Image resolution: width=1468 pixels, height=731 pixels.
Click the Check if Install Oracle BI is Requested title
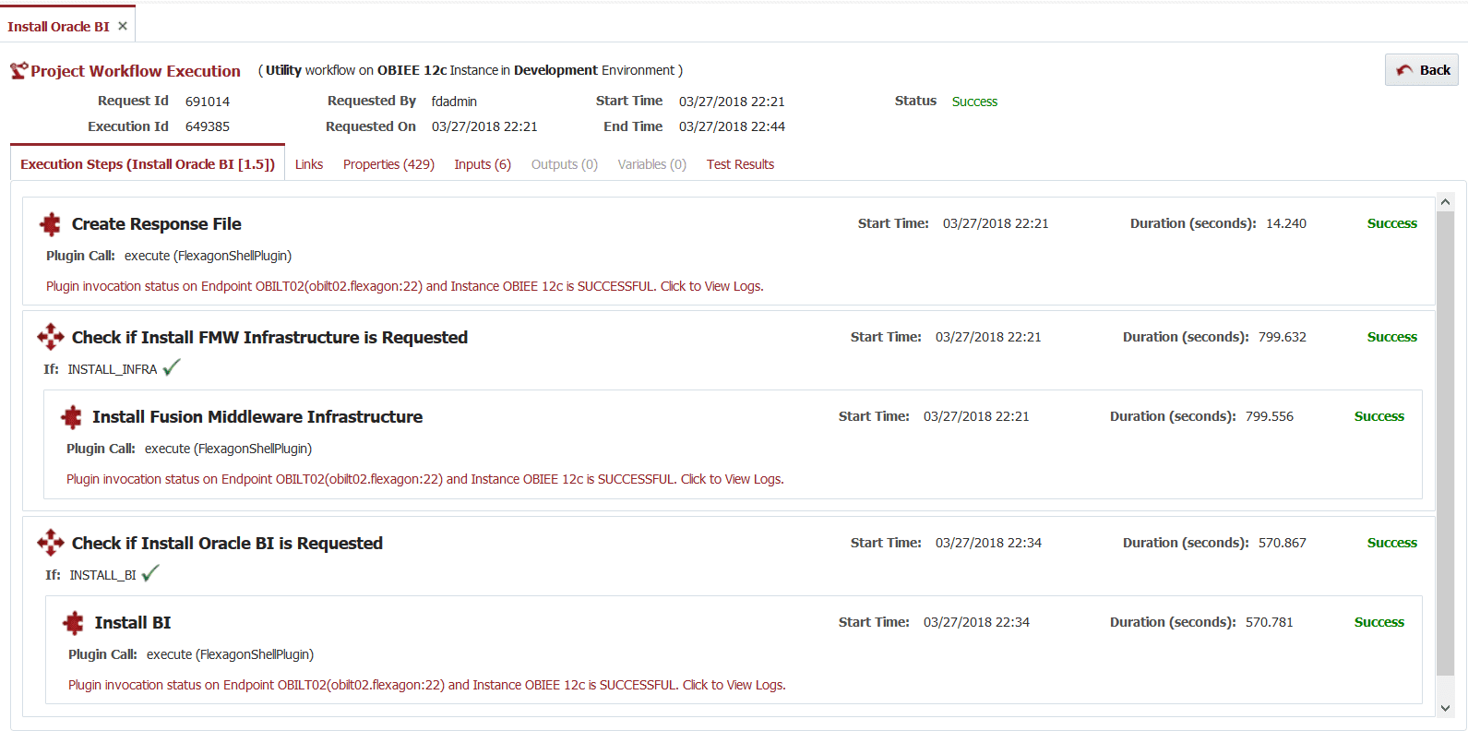tap(227, 544)
